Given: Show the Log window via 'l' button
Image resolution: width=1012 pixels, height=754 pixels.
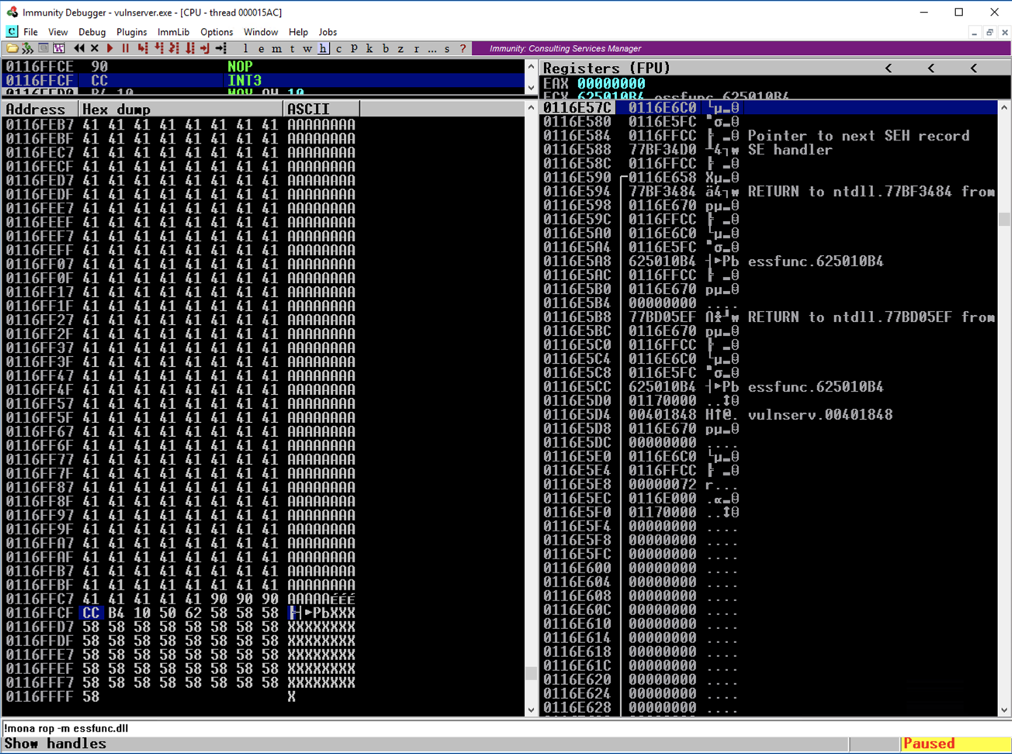Looking at the screenshot, I should 246,48.
